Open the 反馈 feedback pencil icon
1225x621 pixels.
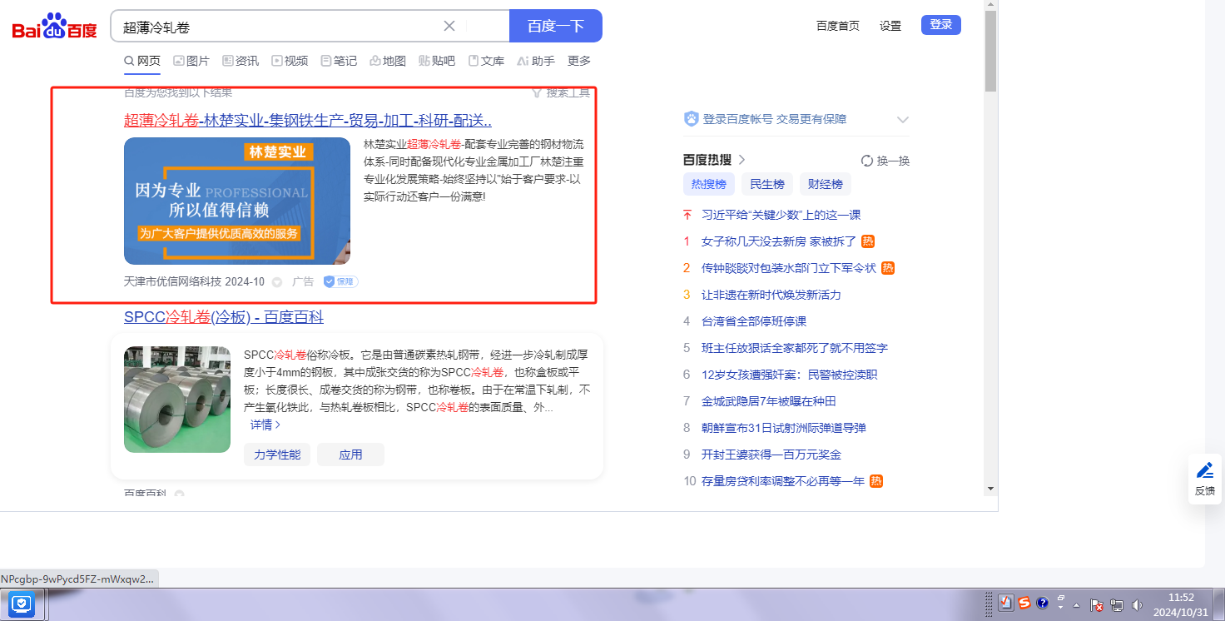1204,470
